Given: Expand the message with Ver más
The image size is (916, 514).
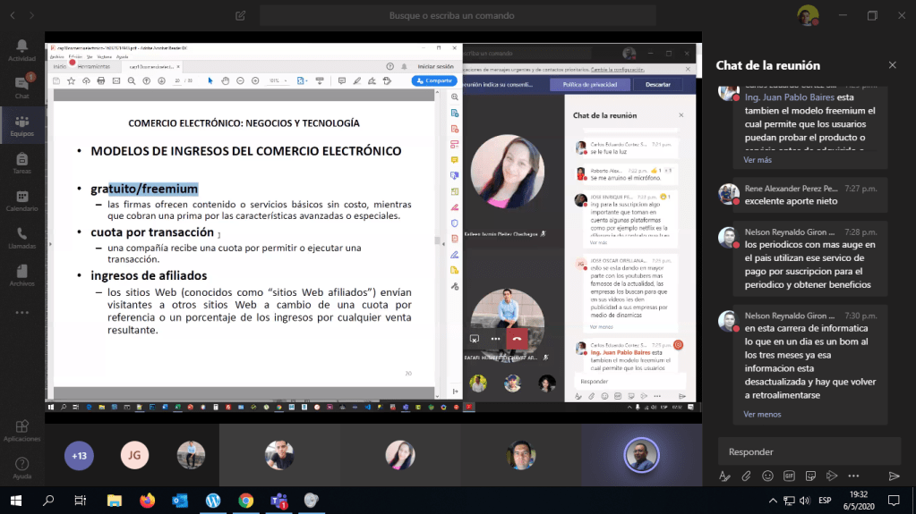Looking at the screenshot, I should click(757, 160).
